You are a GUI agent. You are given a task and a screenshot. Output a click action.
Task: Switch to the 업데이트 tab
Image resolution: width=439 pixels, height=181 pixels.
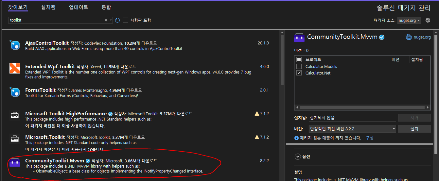(79, 7)
